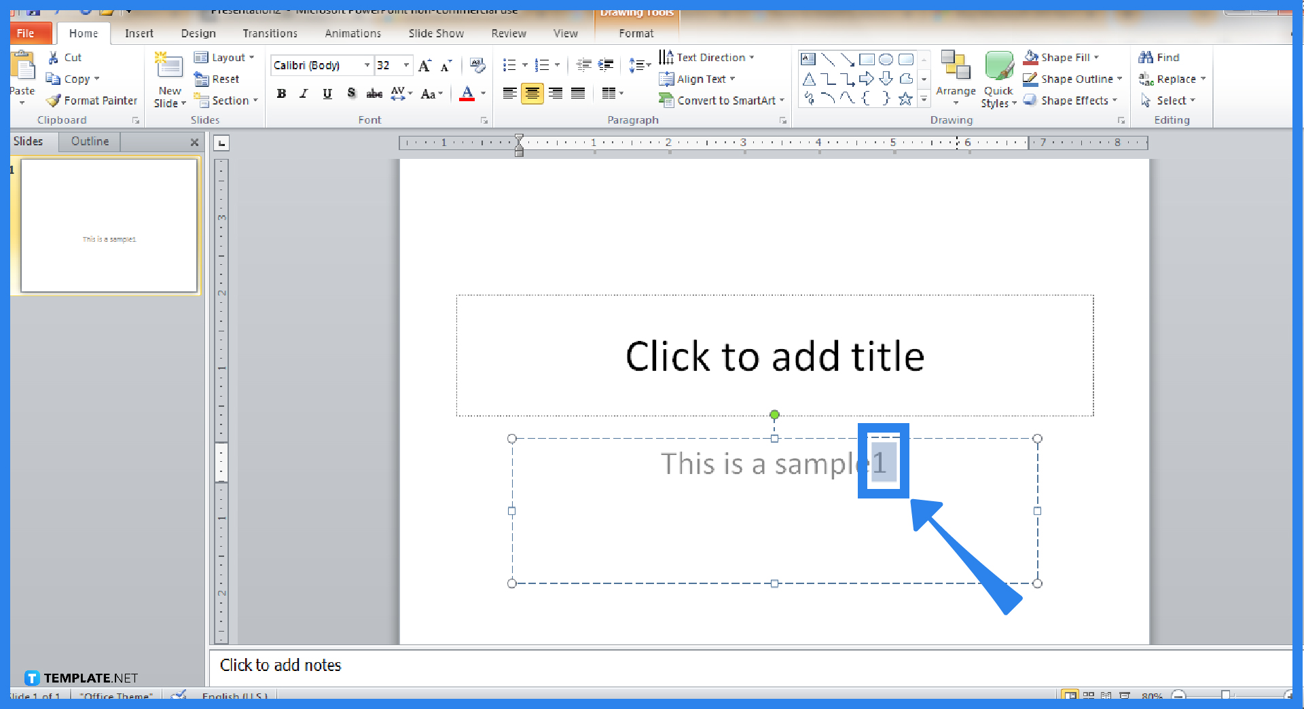Open the Outline tab in slide panel

coord(89,141)
